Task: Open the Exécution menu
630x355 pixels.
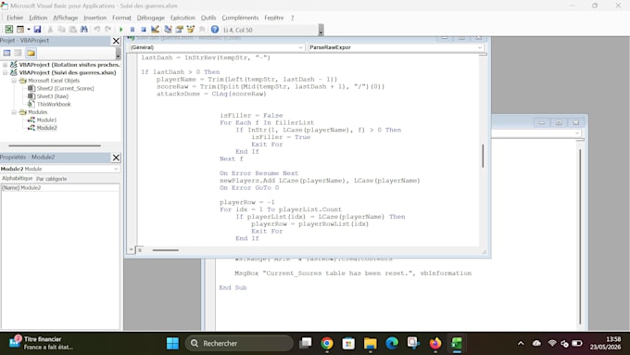Action: (x=183, y=18)
